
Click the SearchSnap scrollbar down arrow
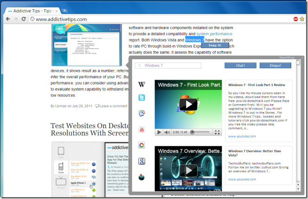(298, 189)
